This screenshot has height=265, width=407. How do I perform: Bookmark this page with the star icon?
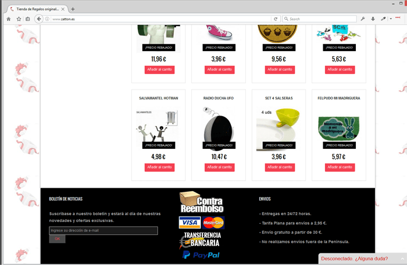point(19,19)
